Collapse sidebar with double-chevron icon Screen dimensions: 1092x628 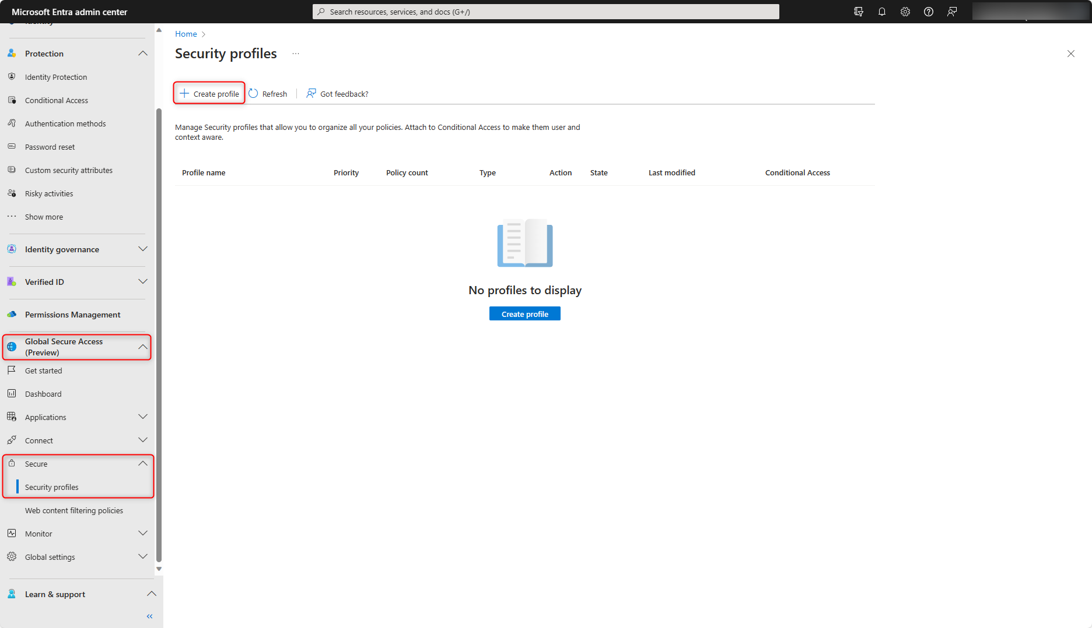point(149,616)
